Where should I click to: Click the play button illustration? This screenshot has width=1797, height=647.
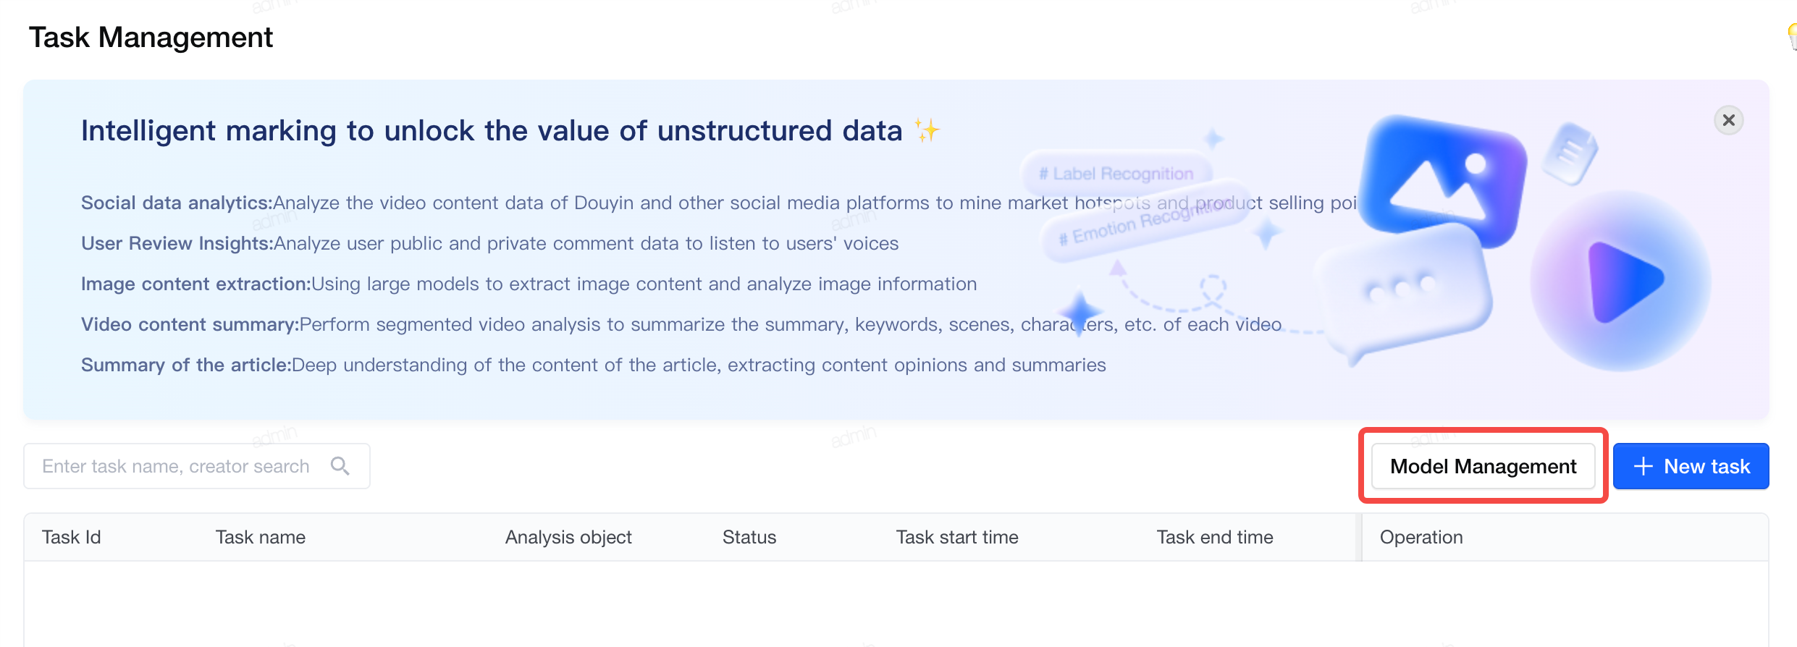[x=1620, y=281]
